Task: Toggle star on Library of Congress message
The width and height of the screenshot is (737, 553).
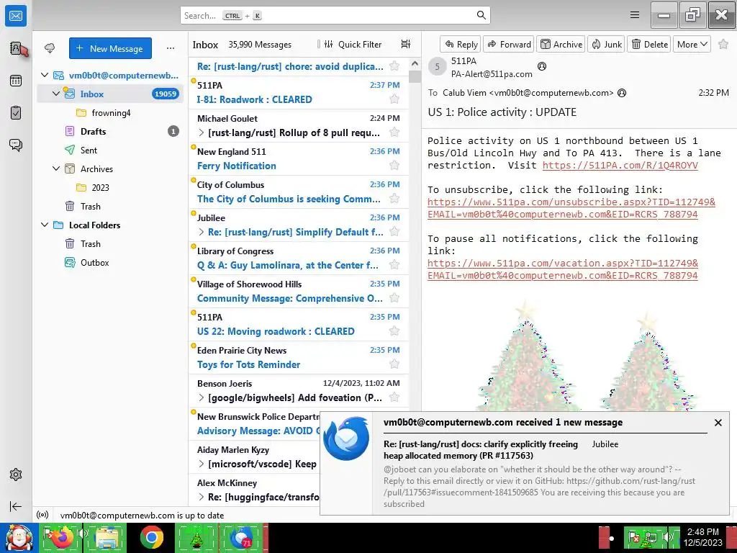Action: pyautogui.click(x=394, y=265)
